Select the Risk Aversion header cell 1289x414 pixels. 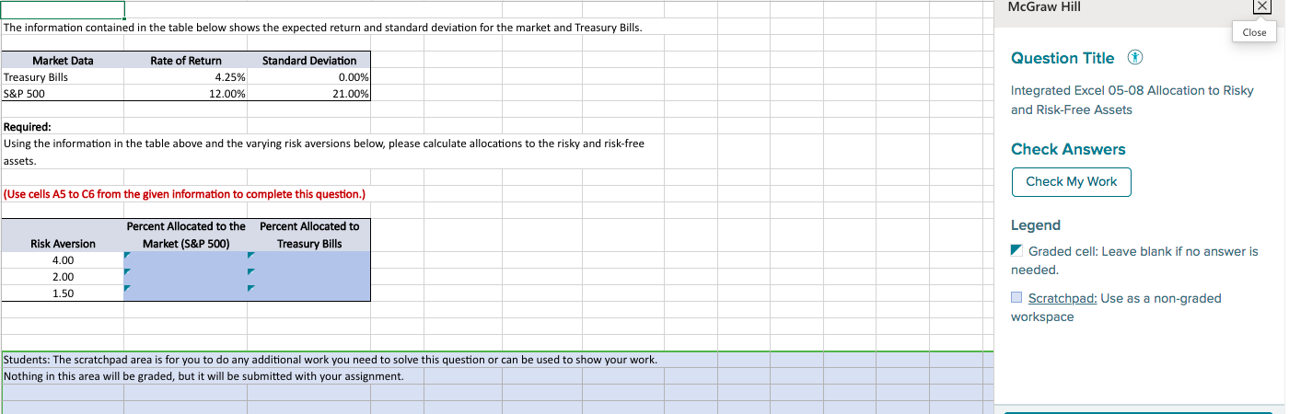pyautogui.click(x=63, y=235)
